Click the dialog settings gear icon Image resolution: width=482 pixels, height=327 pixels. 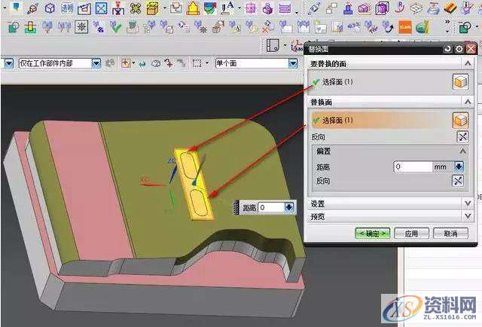click(459, 49)
